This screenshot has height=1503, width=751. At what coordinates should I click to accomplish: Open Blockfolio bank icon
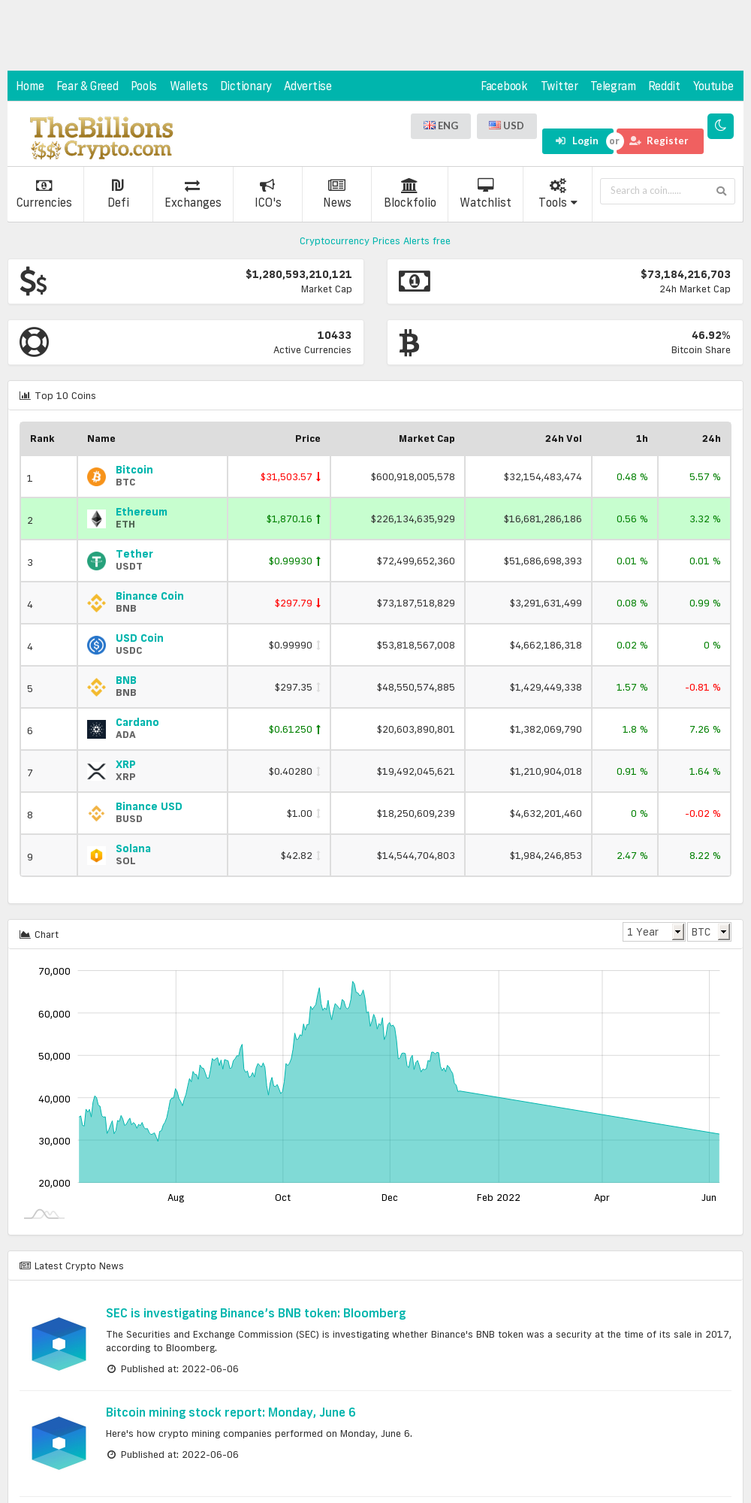pos(409,185)
